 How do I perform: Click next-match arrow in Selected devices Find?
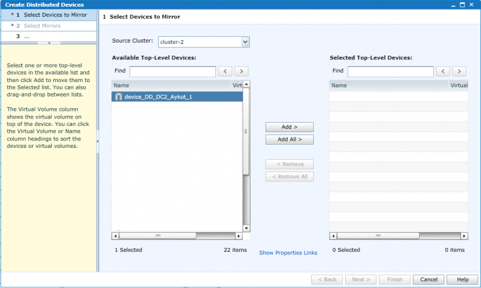click(459, 71)
